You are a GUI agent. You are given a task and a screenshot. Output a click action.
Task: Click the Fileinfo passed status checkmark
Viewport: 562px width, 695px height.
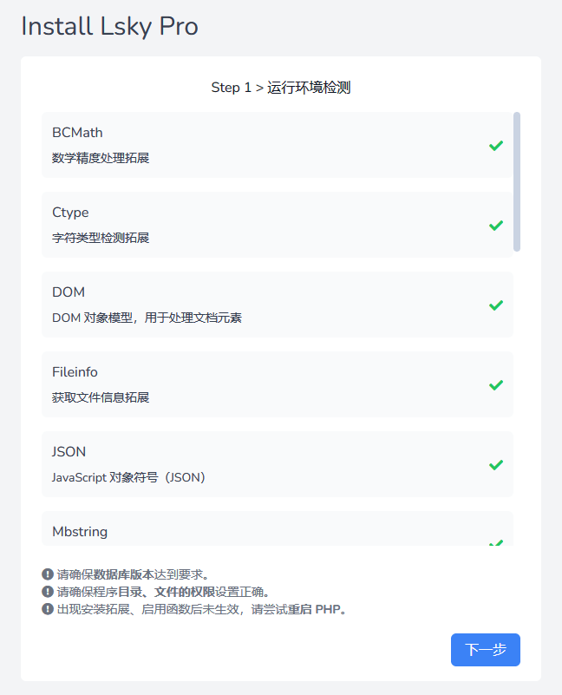tap(495, 384)
